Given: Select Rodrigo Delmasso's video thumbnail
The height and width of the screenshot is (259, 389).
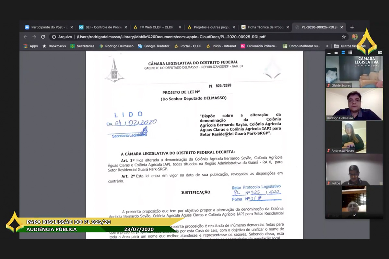Looking at the screenshot, I should tap(354, 104).
